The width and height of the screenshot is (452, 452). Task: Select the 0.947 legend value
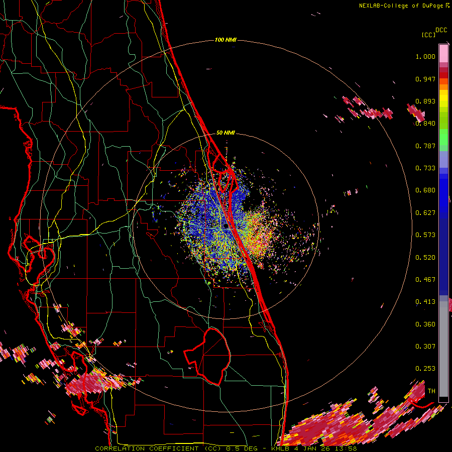pyautogui.click(x=425, y=79)
